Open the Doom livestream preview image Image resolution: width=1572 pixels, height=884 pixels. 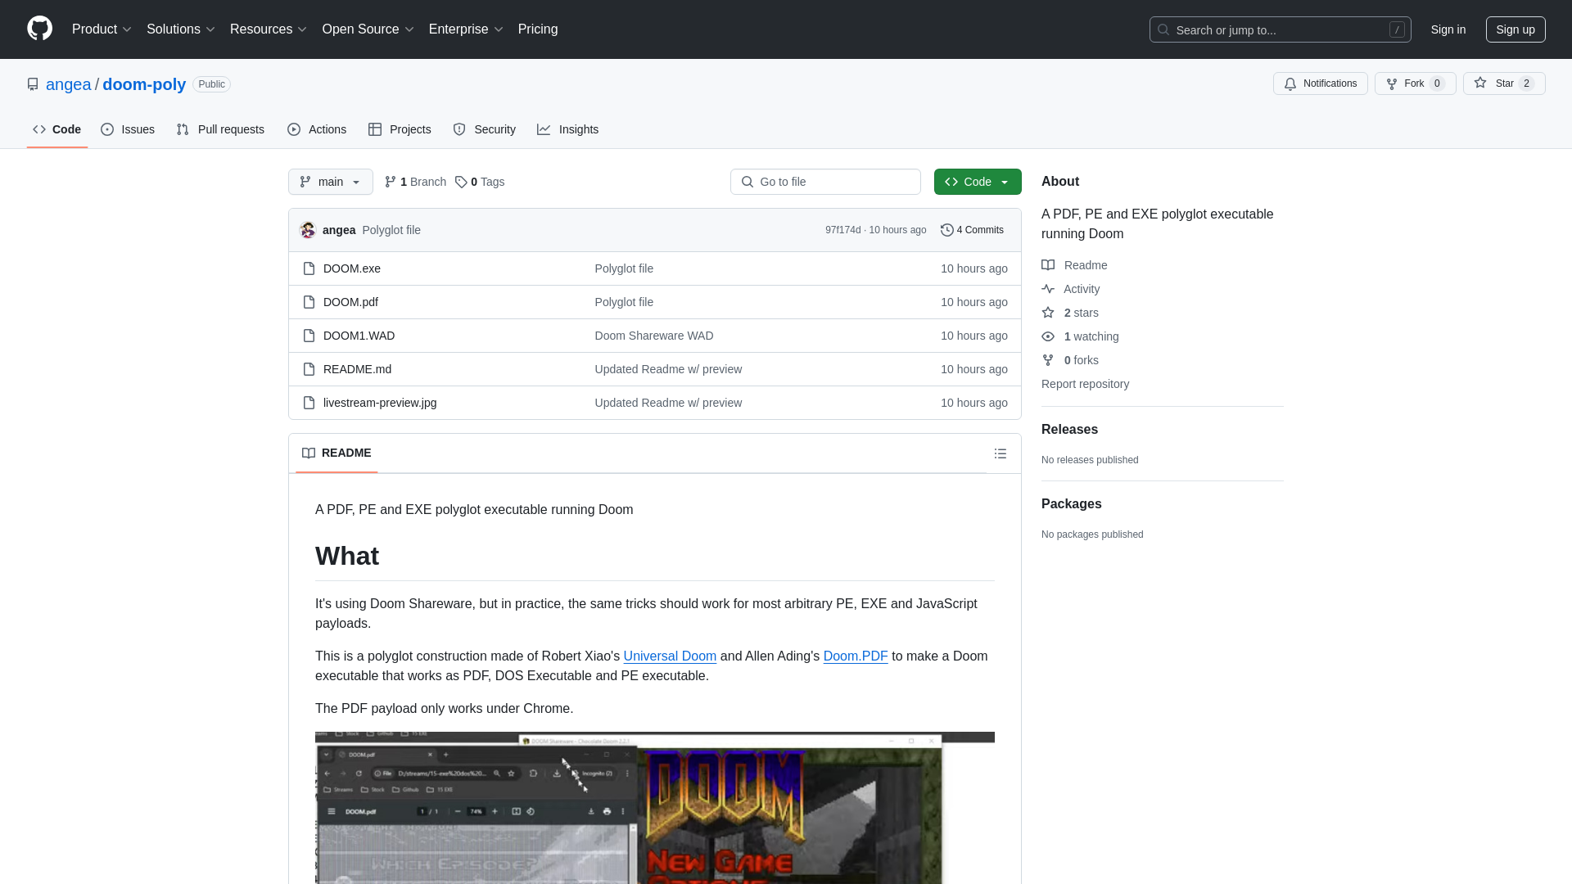coord(655,808)
